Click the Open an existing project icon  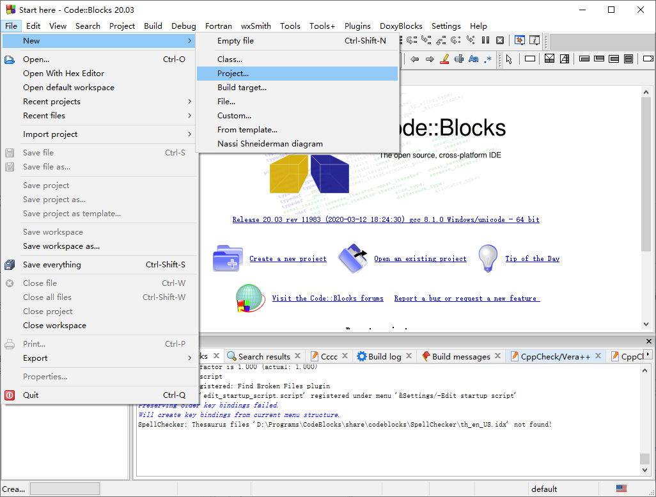tap(353, 258)
